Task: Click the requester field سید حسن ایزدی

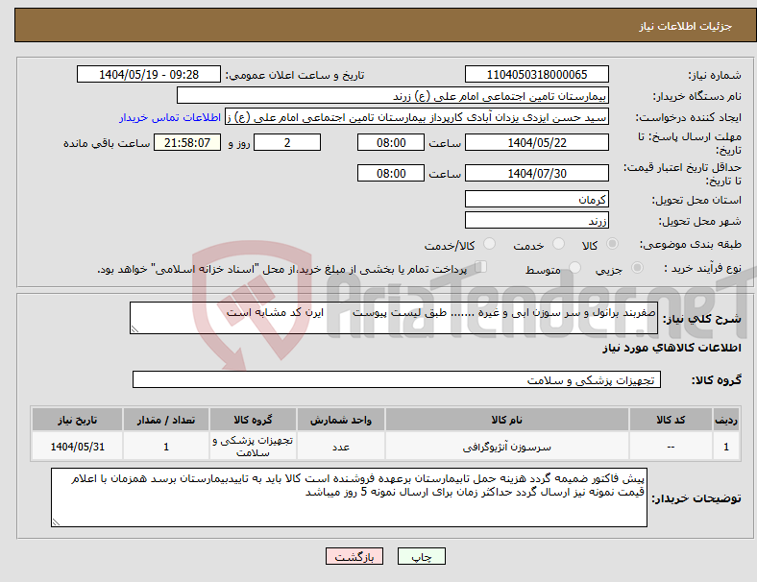Action: click(x=417, y=117)
